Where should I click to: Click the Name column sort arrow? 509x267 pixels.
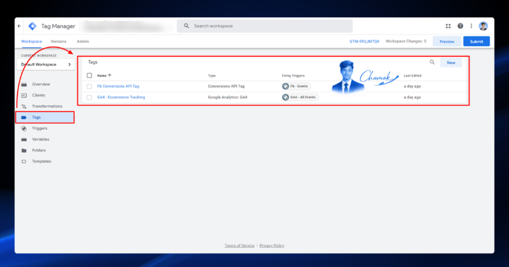110,76
